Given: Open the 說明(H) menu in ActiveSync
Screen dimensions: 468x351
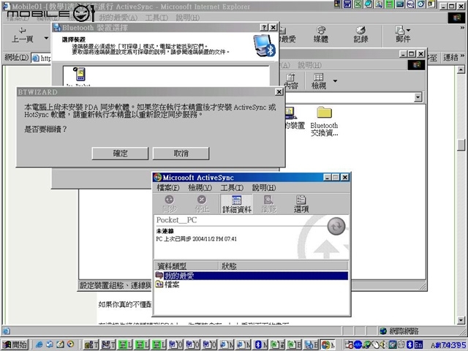Looking at the screenshot, I should coord(264,188).
